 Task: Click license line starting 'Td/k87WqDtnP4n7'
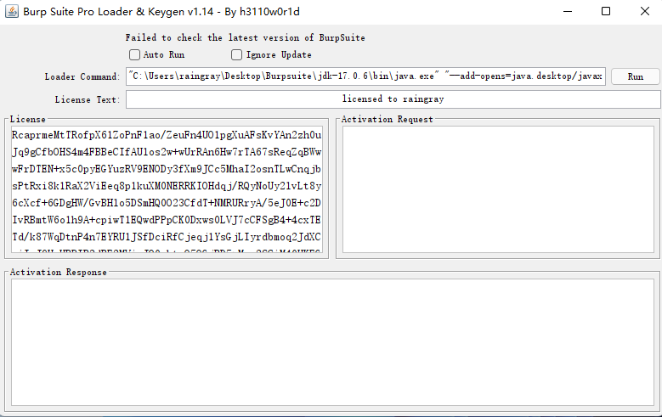167,237
